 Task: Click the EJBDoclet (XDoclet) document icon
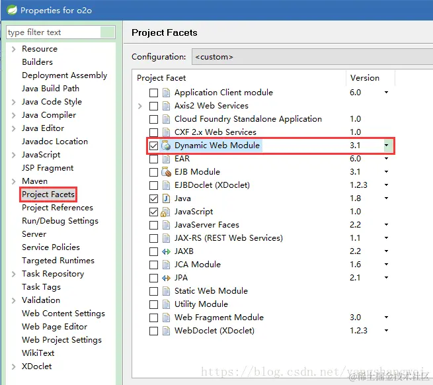pos(166,185)
